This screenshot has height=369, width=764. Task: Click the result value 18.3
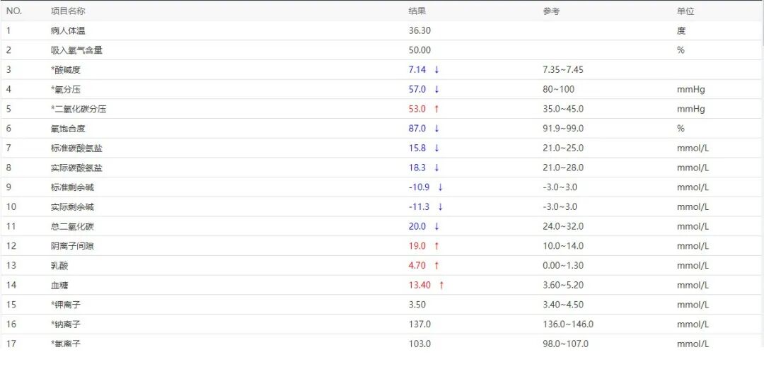tap(417, 168)
